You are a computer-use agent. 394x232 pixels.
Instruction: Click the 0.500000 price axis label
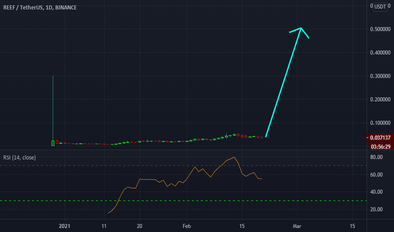tap(380, 29)
